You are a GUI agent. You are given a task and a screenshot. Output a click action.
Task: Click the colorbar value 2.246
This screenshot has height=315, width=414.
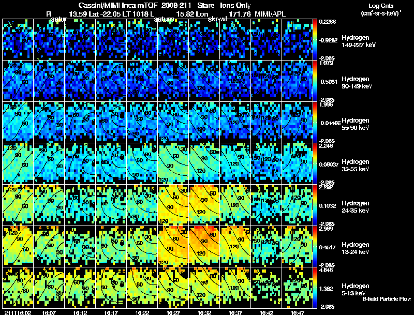[x=326, y=146]
